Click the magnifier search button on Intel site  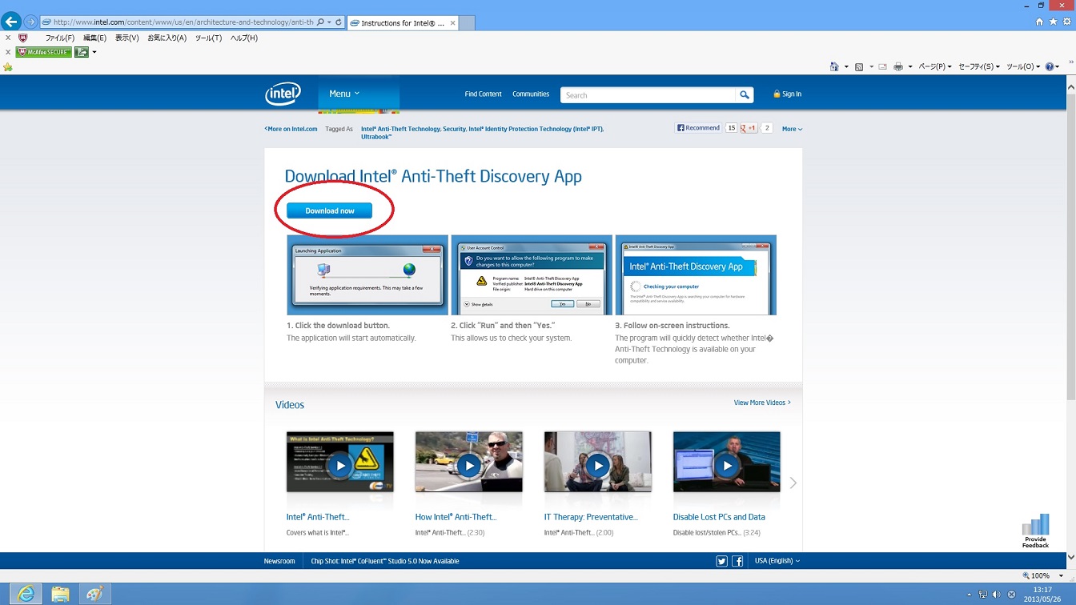(x=745, y=95)
